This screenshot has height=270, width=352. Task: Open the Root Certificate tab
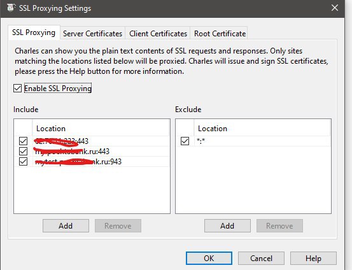pos(220,34)
